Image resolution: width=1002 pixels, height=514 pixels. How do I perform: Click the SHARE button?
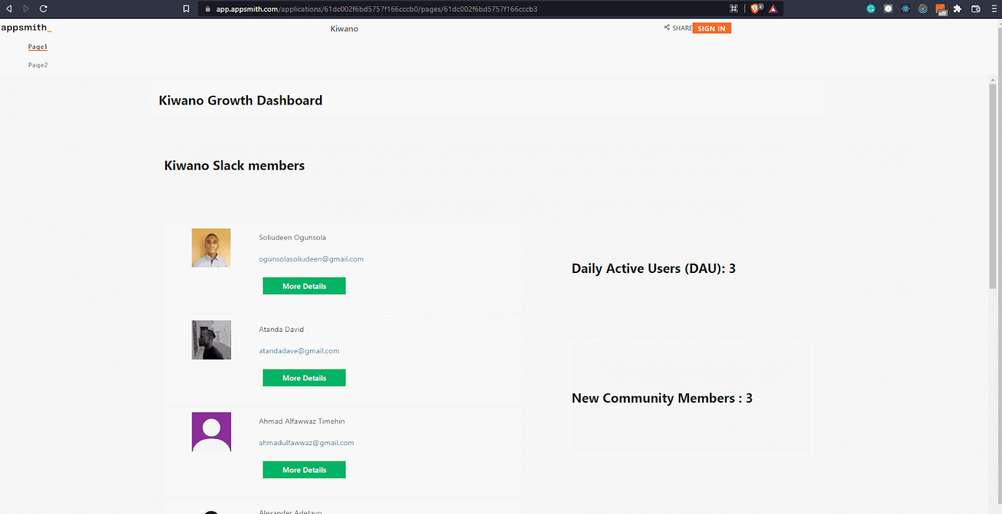click(x=678, y=28)
